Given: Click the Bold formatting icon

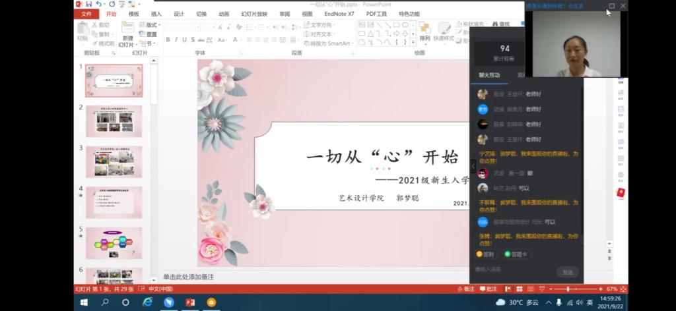Looking at the screenshot, I should pos(168,40).
